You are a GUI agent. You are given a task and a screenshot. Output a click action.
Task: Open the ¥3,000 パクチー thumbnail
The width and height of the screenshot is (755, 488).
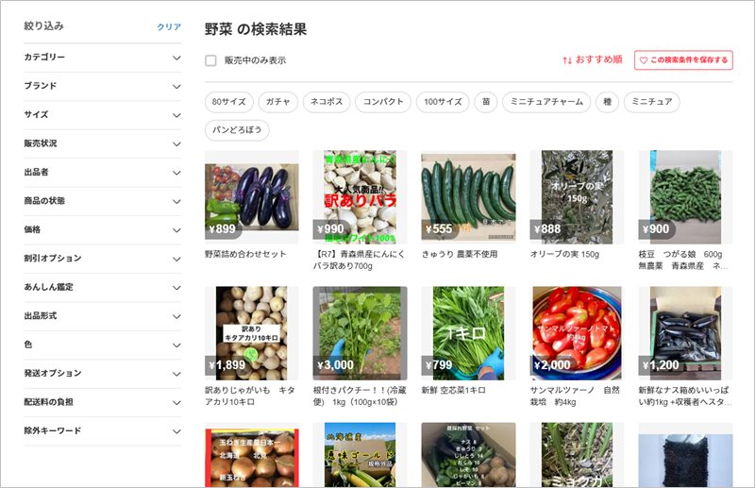(x=360, y=333)
